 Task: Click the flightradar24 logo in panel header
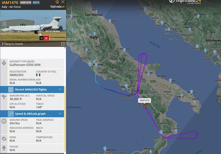click(x=57, y=7)
